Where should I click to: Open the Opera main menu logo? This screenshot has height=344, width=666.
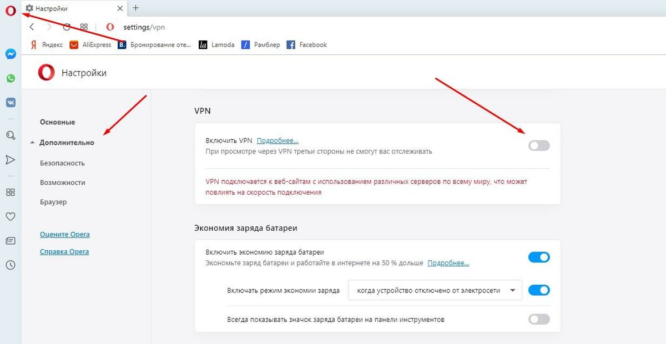[11, 11]
